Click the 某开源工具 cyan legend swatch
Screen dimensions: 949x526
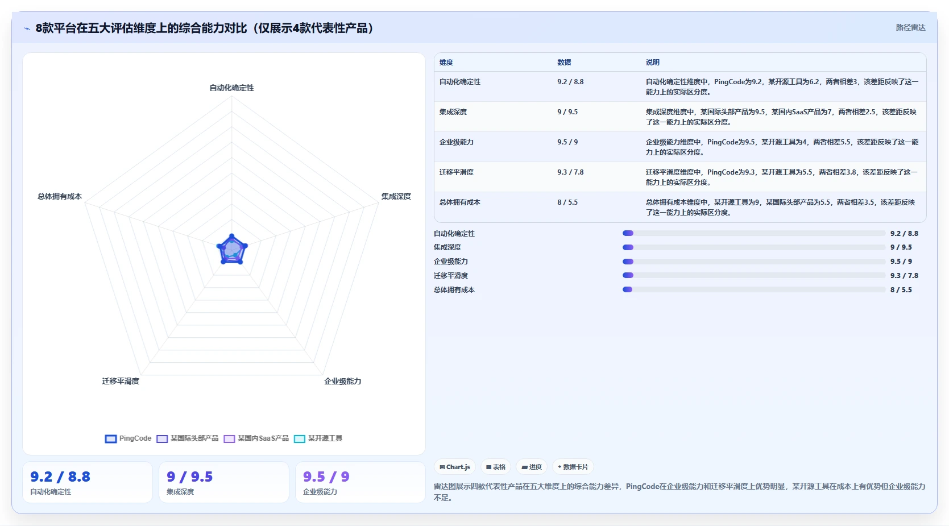pyautogui.click(x=300, y=438)
